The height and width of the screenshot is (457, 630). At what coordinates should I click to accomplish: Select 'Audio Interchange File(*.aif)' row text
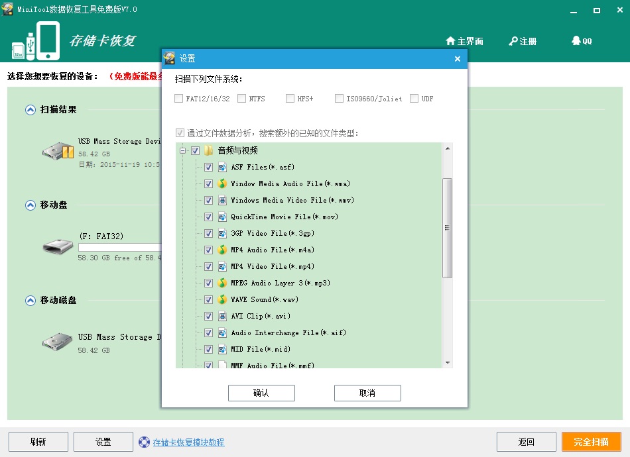tap(288, 332)
